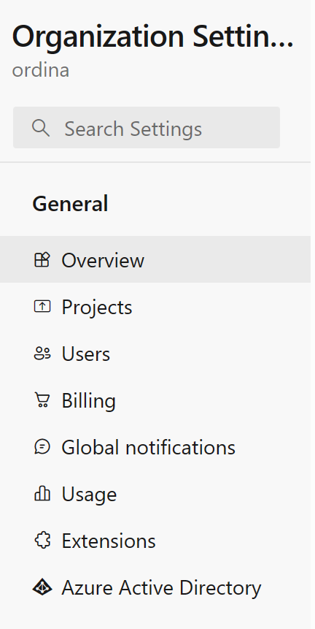The width and height of the screenshot is (315, 629).
Task: Click the Billing shopping cart icon
Action: 42,400
